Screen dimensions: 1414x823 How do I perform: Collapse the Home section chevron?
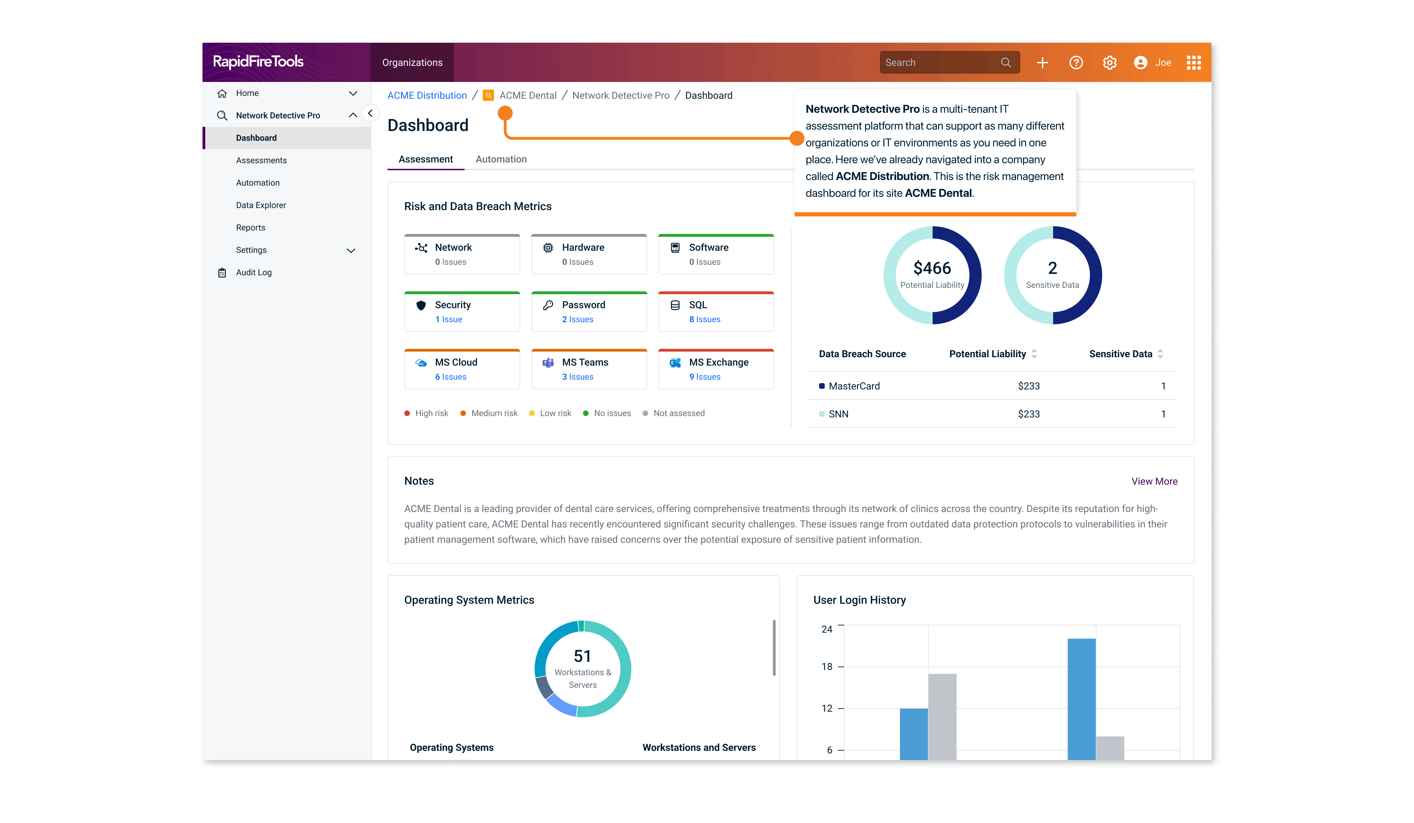pyautogui.click(x=353, y=92)
